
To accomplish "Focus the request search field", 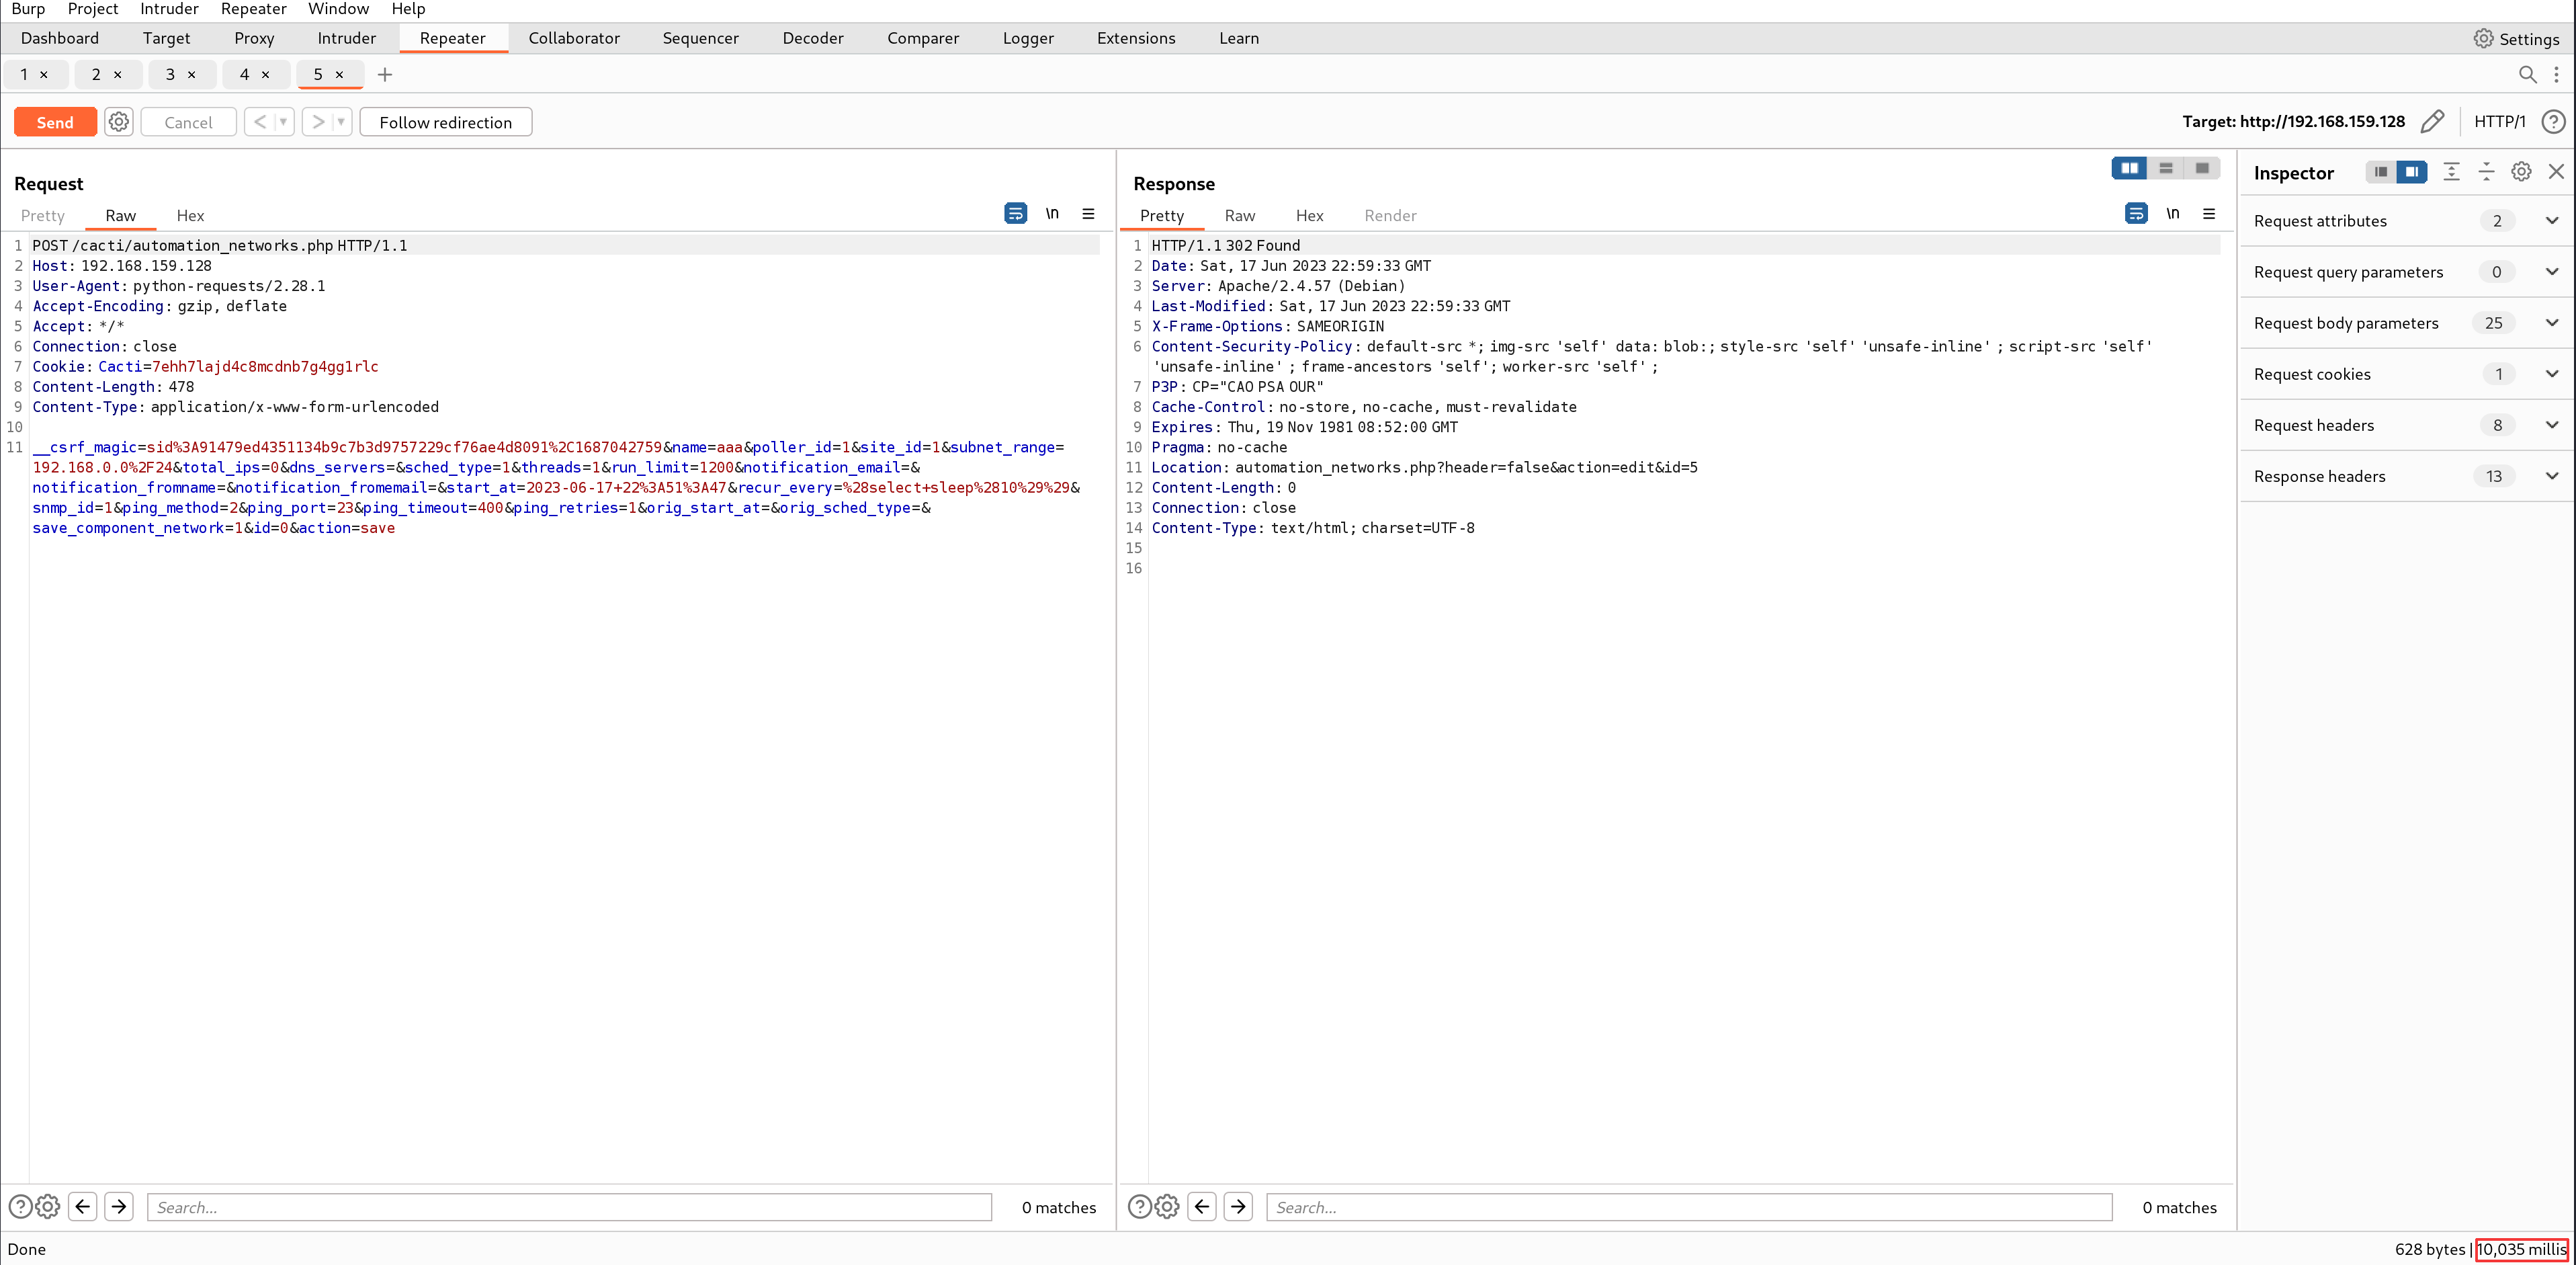I will [x=569, y=1207].
